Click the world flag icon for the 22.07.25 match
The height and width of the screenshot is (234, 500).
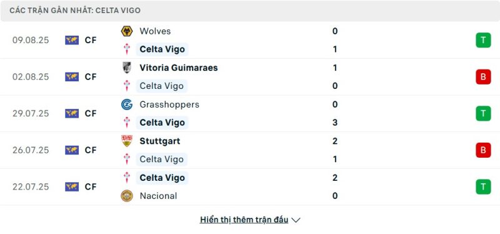coord(72,186)
